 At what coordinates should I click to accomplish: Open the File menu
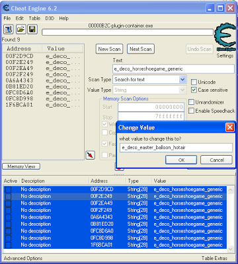[7, 18]
